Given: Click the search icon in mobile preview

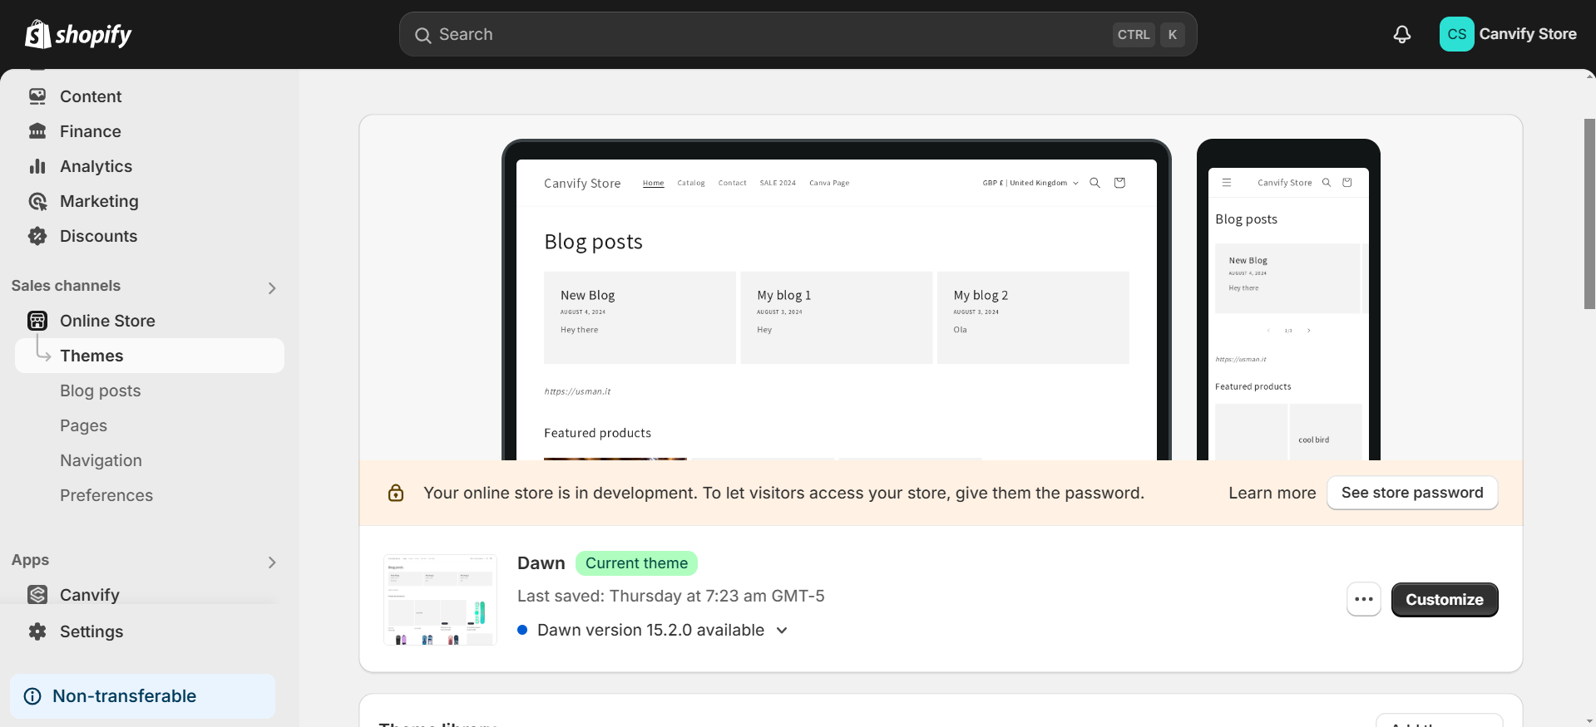Looking at the screenshot, I should [x=1327, y=182].
